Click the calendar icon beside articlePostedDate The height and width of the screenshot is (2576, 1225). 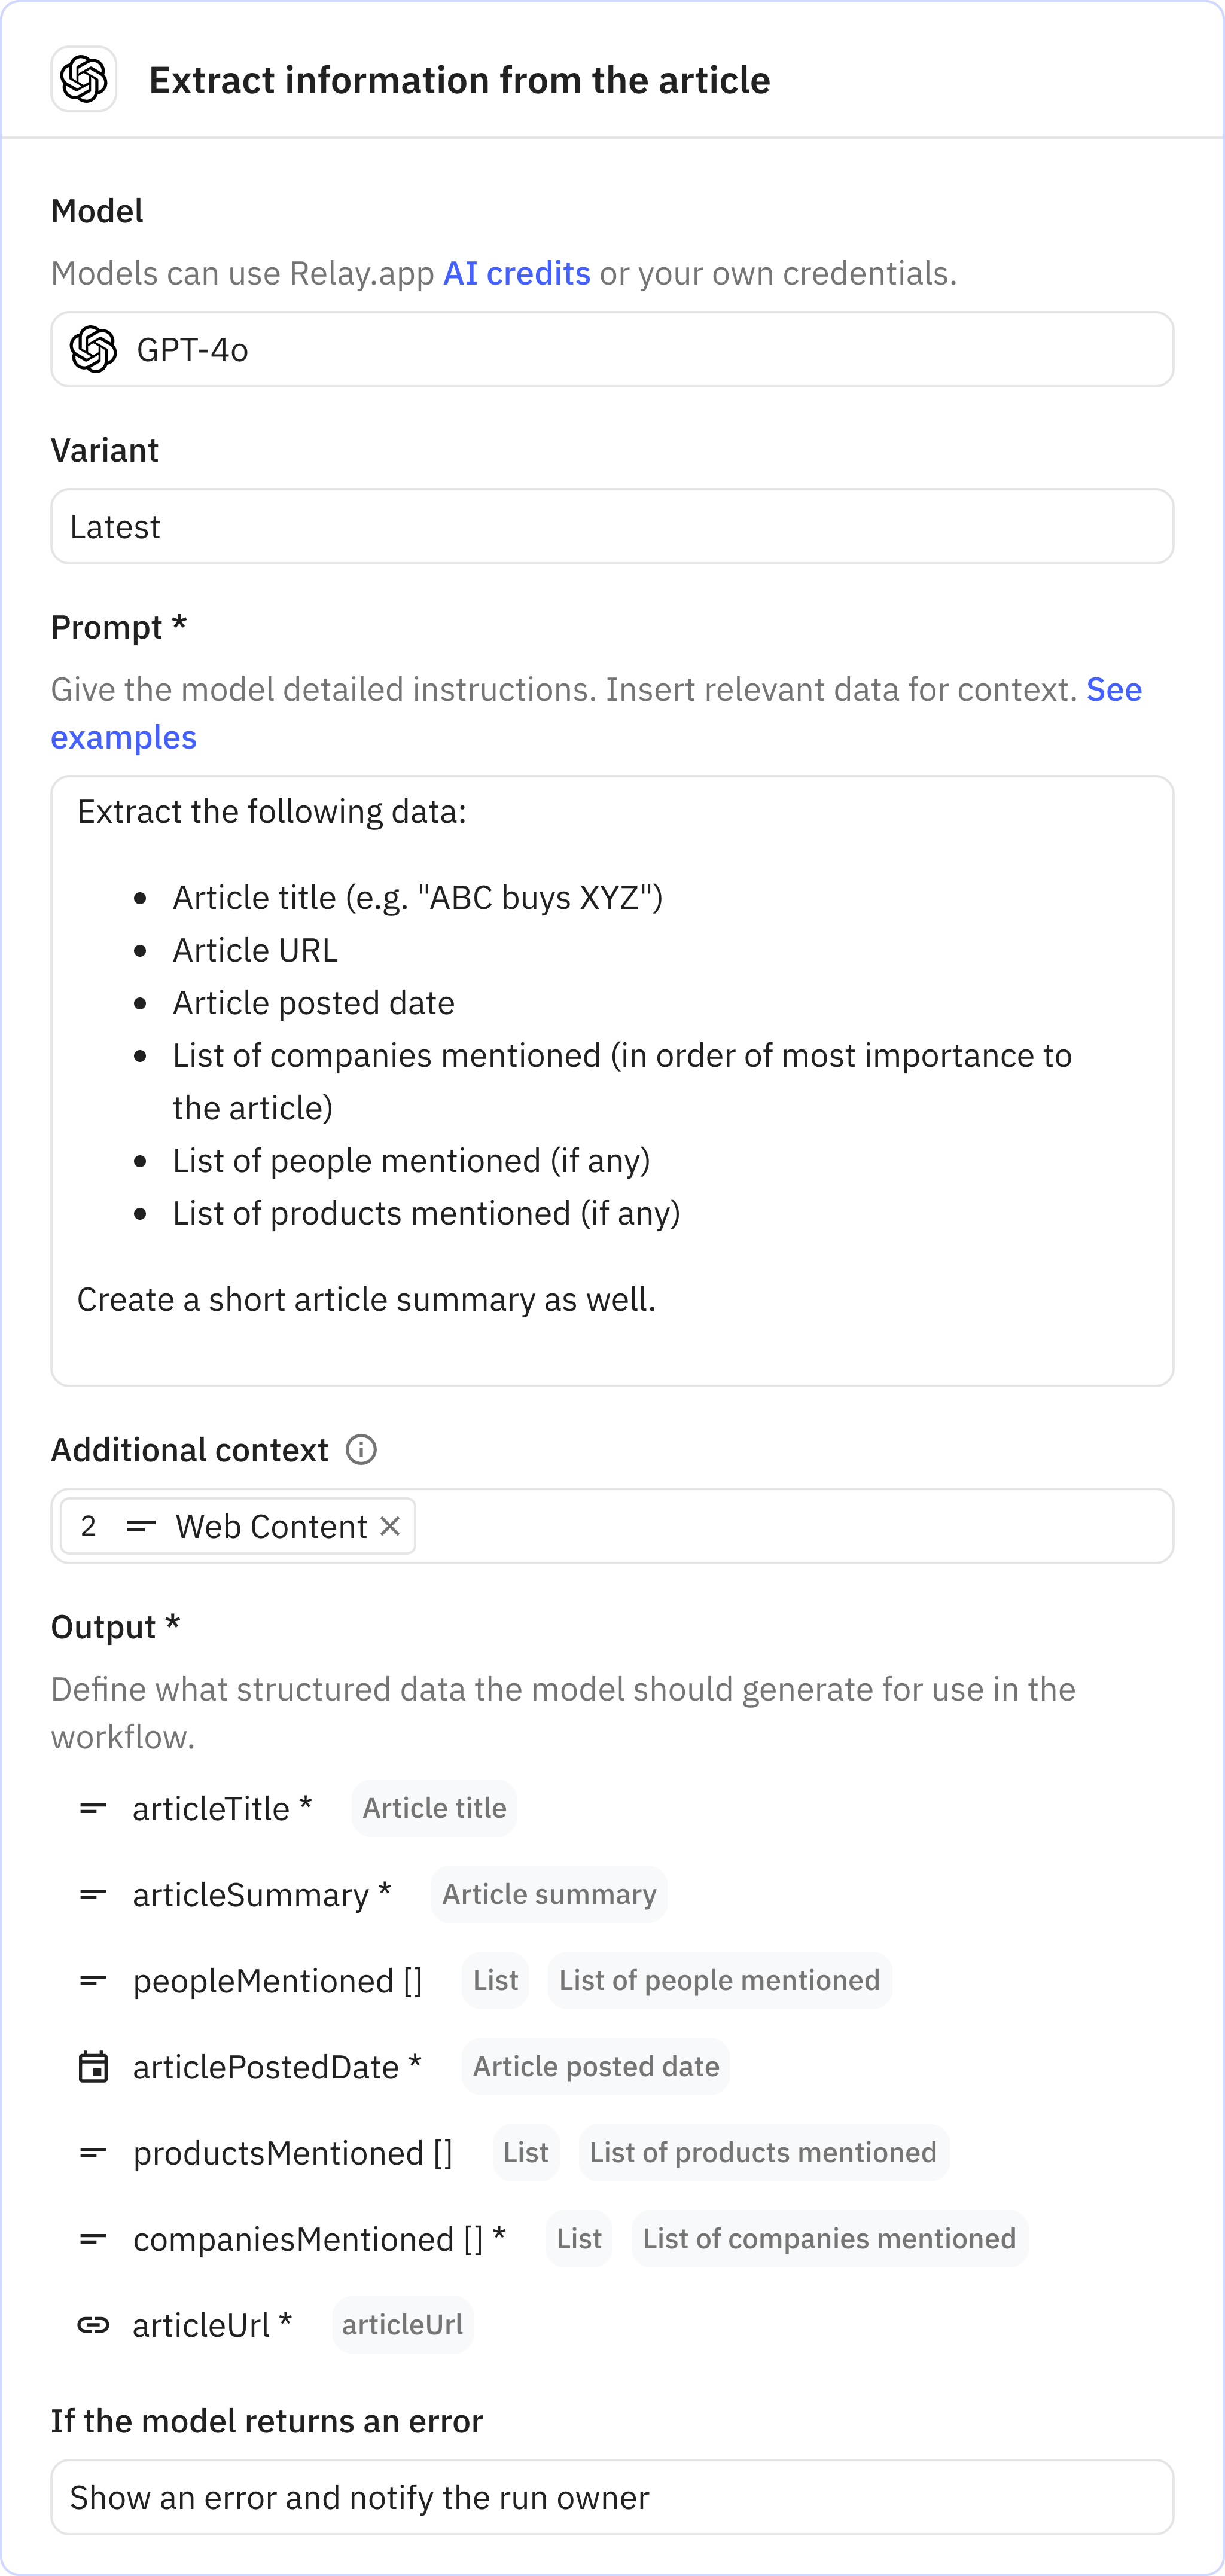[x=93, y=2066]
